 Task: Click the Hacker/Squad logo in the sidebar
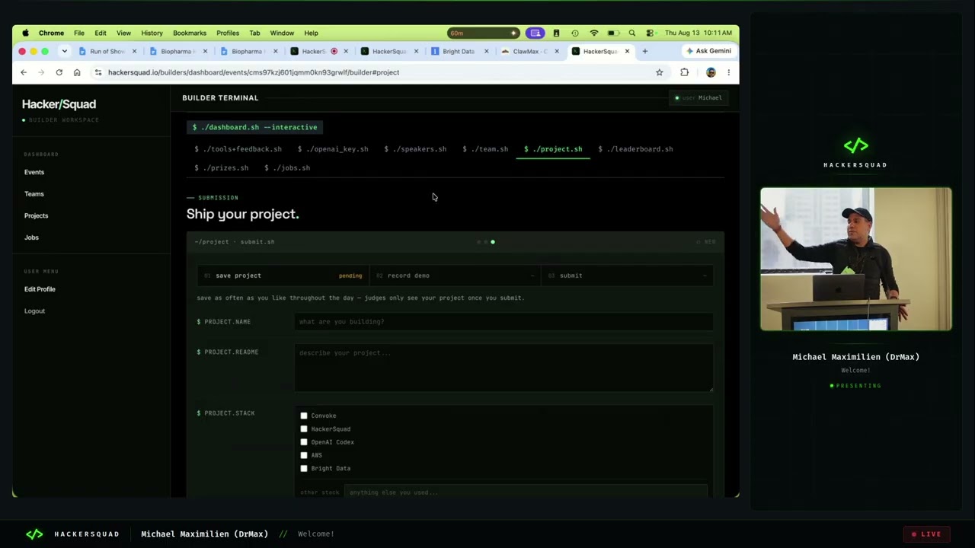[x=59, y=104]
